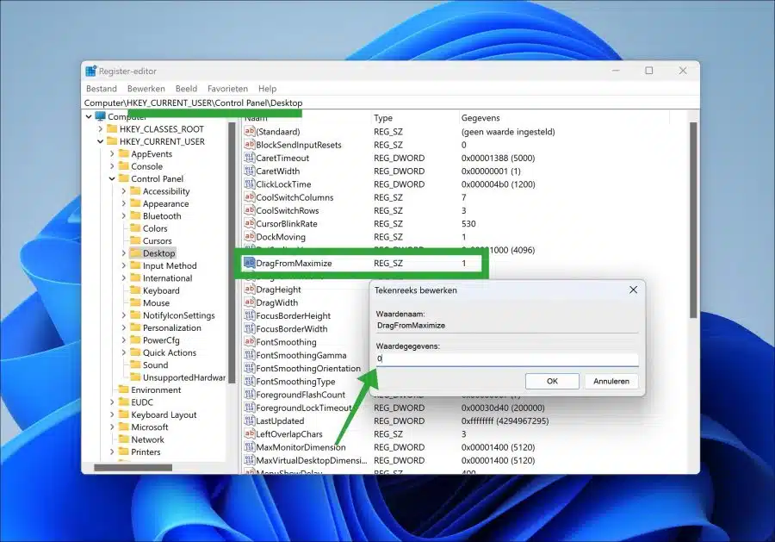Click the CursorBlinkRate string icon

pos(250,223)
